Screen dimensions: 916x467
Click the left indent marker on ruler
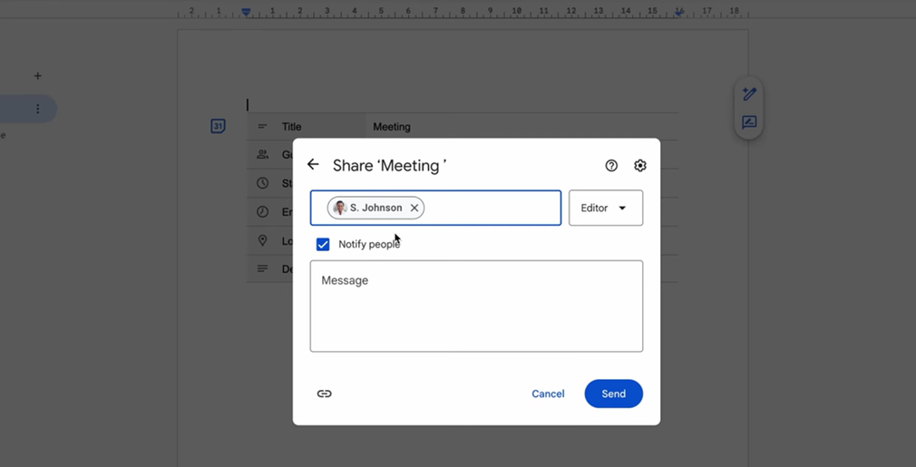246,13
